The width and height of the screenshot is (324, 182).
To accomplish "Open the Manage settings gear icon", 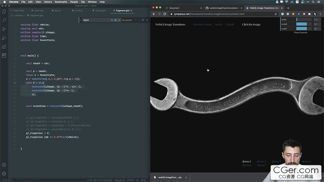I will click(x=4, y=174).
